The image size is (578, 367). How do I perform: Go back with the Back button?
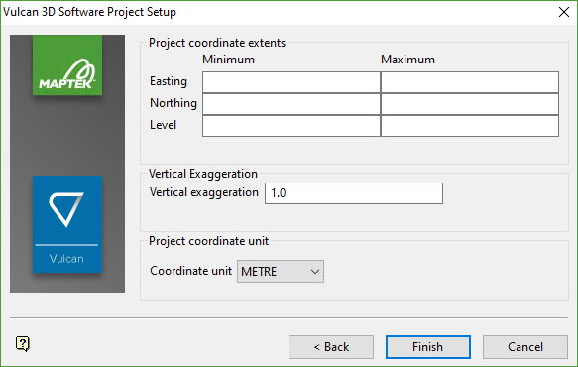(331, 347)
